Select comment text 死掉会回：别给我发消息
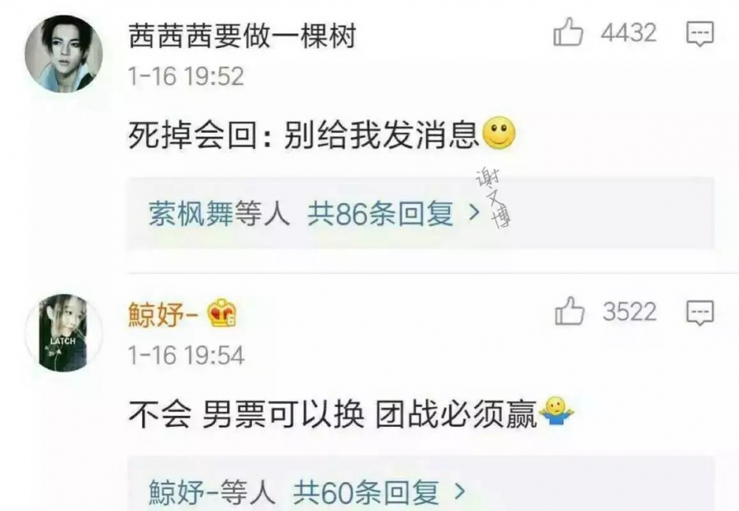This screenshot has height=511, width=739. (x=304, y=134)
